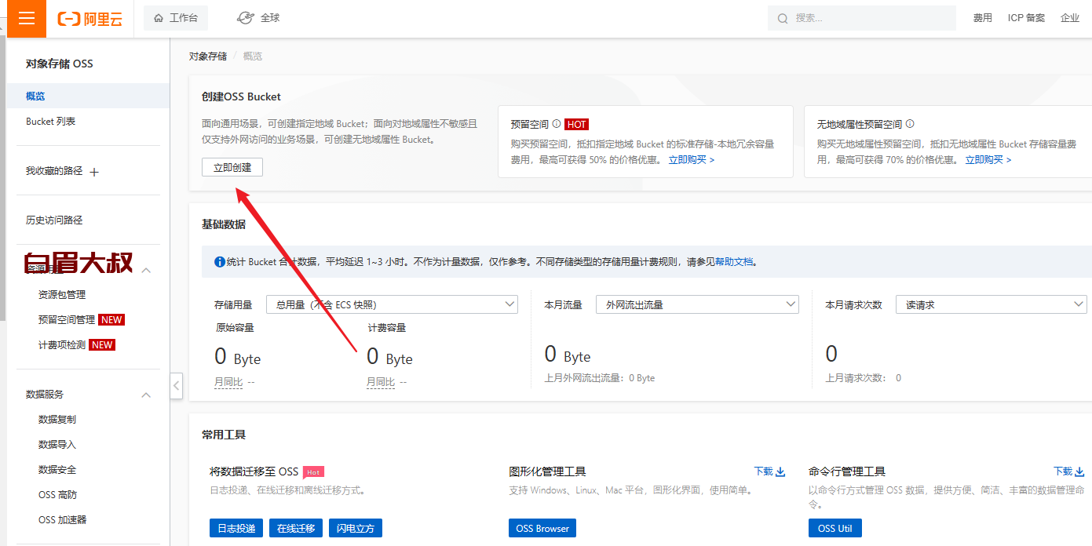Add a favorite path with plus icon
Viewport: 1092px width, 546px height.
(94, 172)
